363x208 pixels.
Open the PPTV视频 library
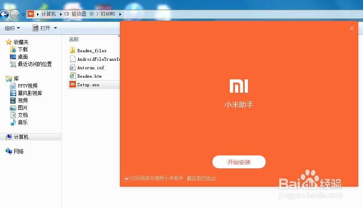[x=28, y=86]
